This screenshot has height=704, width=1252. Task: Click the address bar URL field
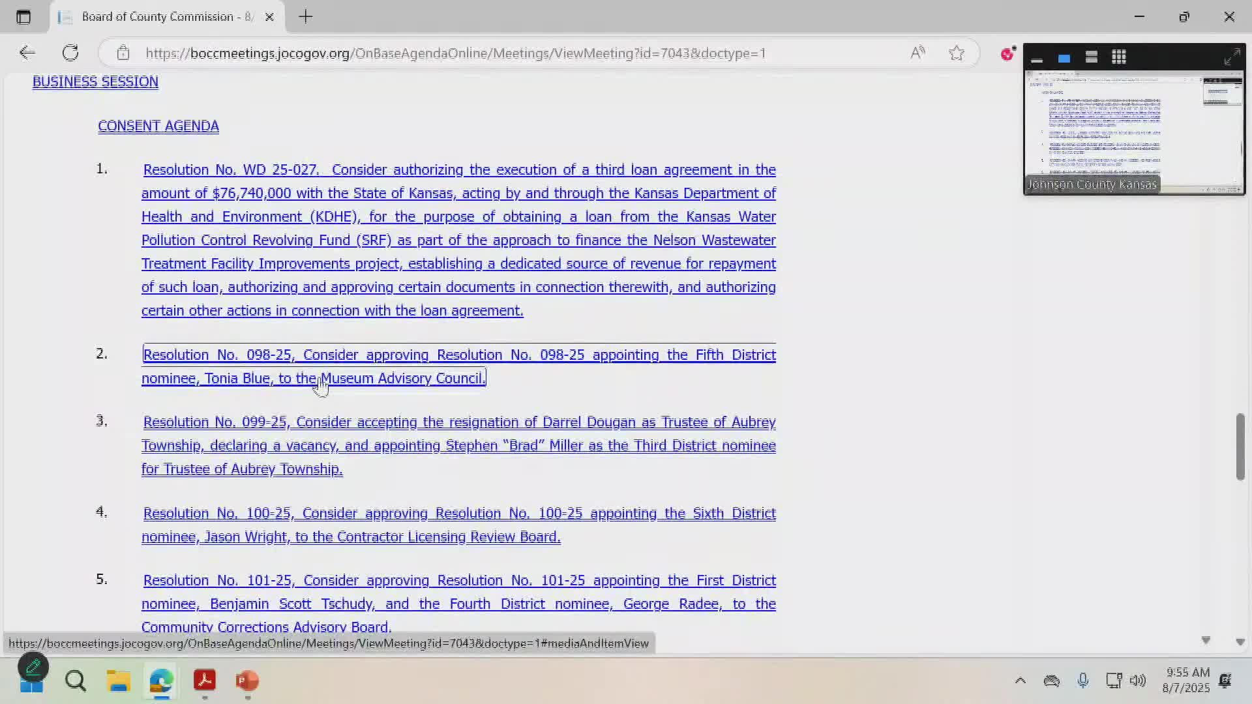[455, 53]
